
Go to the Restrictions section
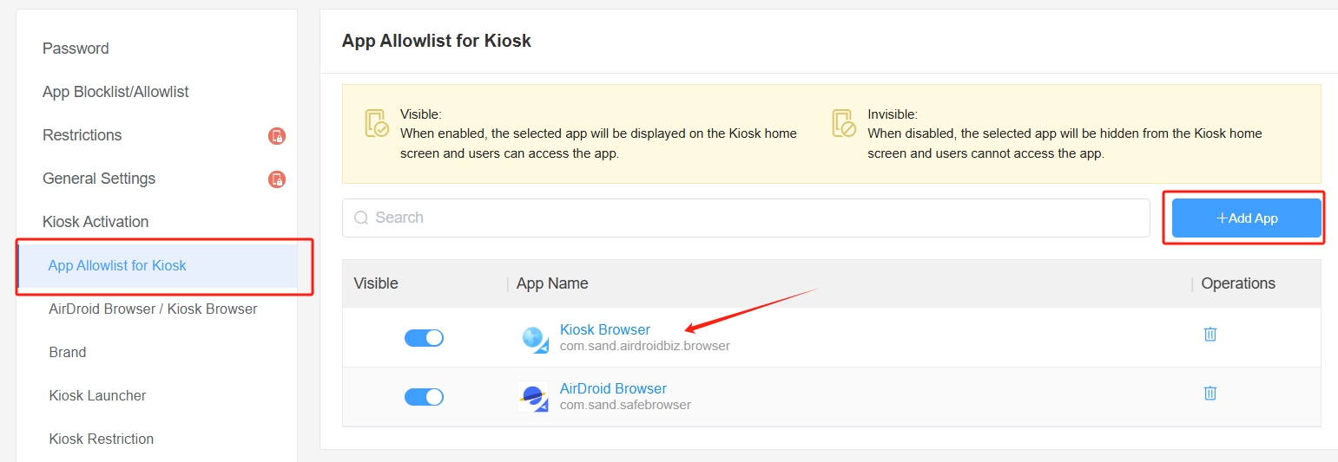point(82,135)
